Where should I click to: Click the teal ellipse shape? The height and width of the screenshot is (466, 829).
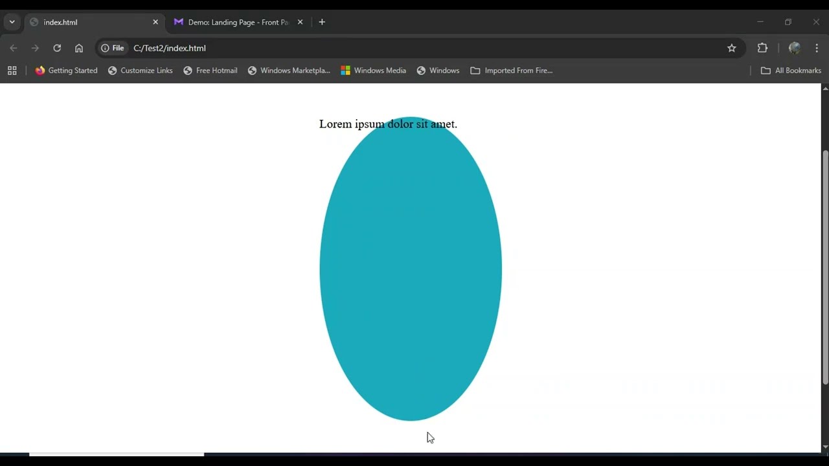[x=411, y=269]
